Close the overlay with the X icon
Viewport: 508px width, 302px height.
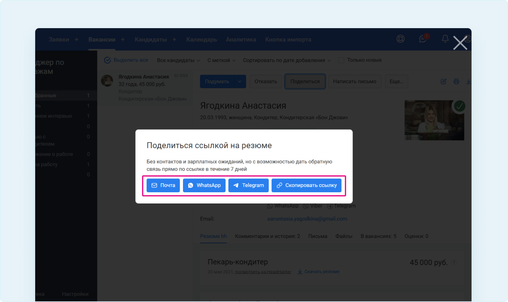(460, 43)
